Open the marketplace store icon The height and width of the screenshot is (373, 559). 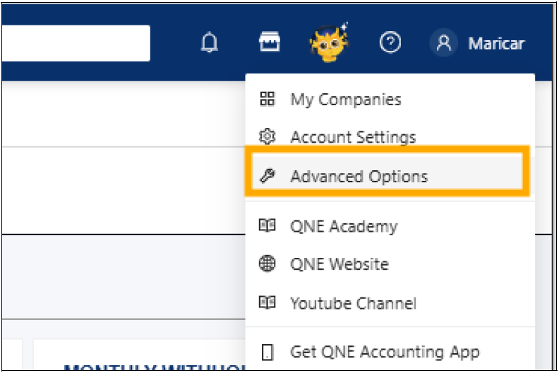269,42
